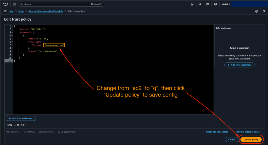Click Add new statement below the editor
Viewport: 268px width, 145px height.
click(21, 118)
